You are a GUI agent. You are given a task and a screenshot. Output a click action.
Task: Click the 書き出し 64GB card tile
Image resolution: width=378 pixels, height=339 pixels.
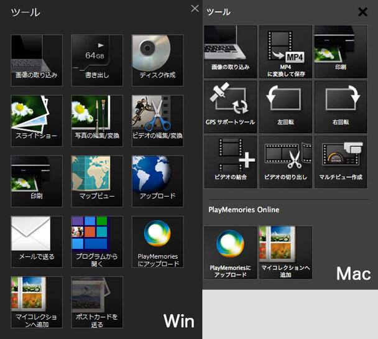point(97,60)
